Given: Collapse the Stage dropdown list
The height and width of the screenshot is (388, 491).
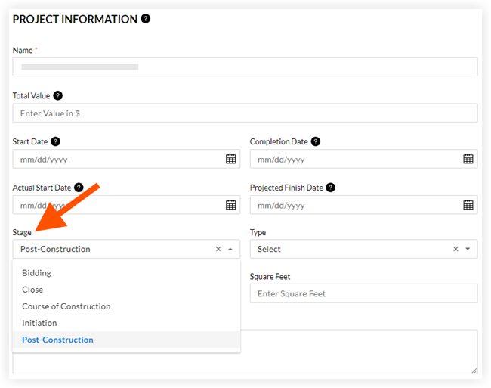Looking at the screenshot, I should [230, 249].
